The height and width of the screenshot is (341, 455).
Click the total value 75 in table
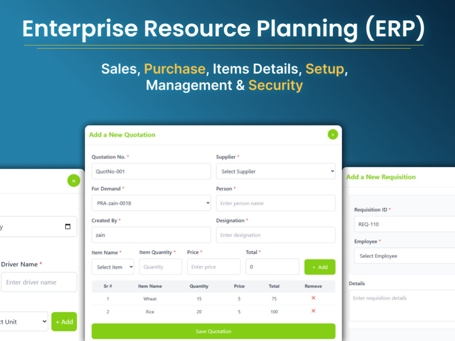point(274,299)
